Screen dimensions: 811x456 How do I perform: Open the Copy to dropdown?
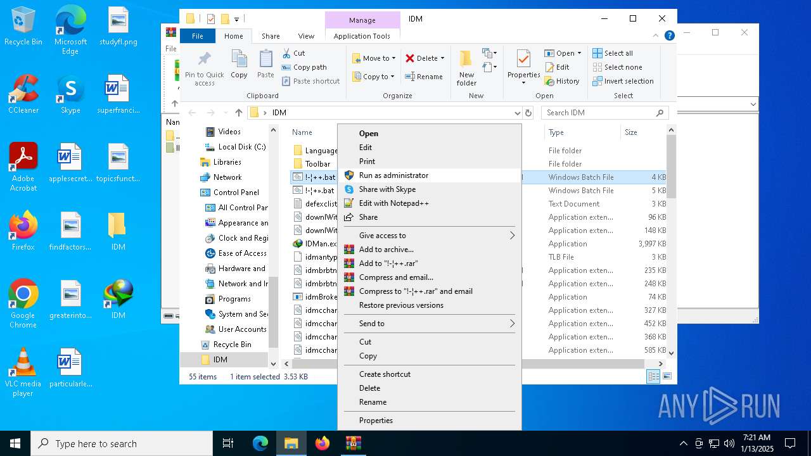(x=373, y=77)
